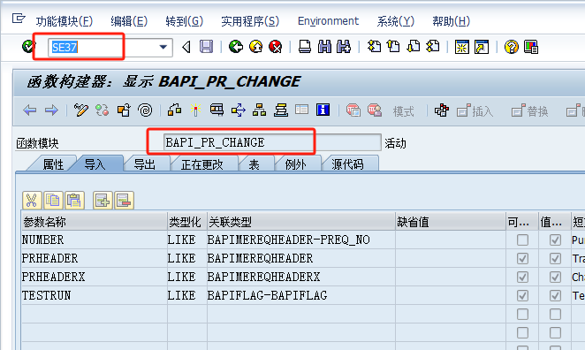The width and height of the screenshot is (585, 350).
Task: Click the blue navigate-forward arrow in application toolbar
Action: (x=51, y=110)
